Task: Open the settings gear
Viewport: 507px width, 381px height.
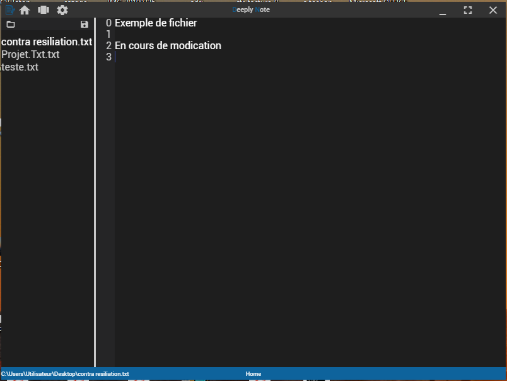Action: pyautogui.click(x=62, y=10)
